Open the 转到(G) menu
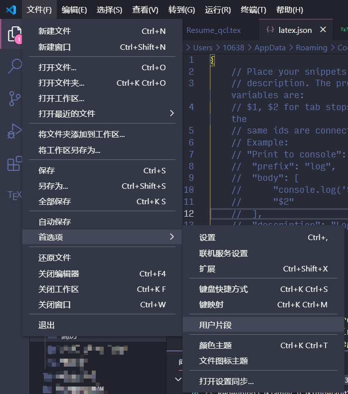The width and height of the screenshot is (348, 394). point(181,10)
